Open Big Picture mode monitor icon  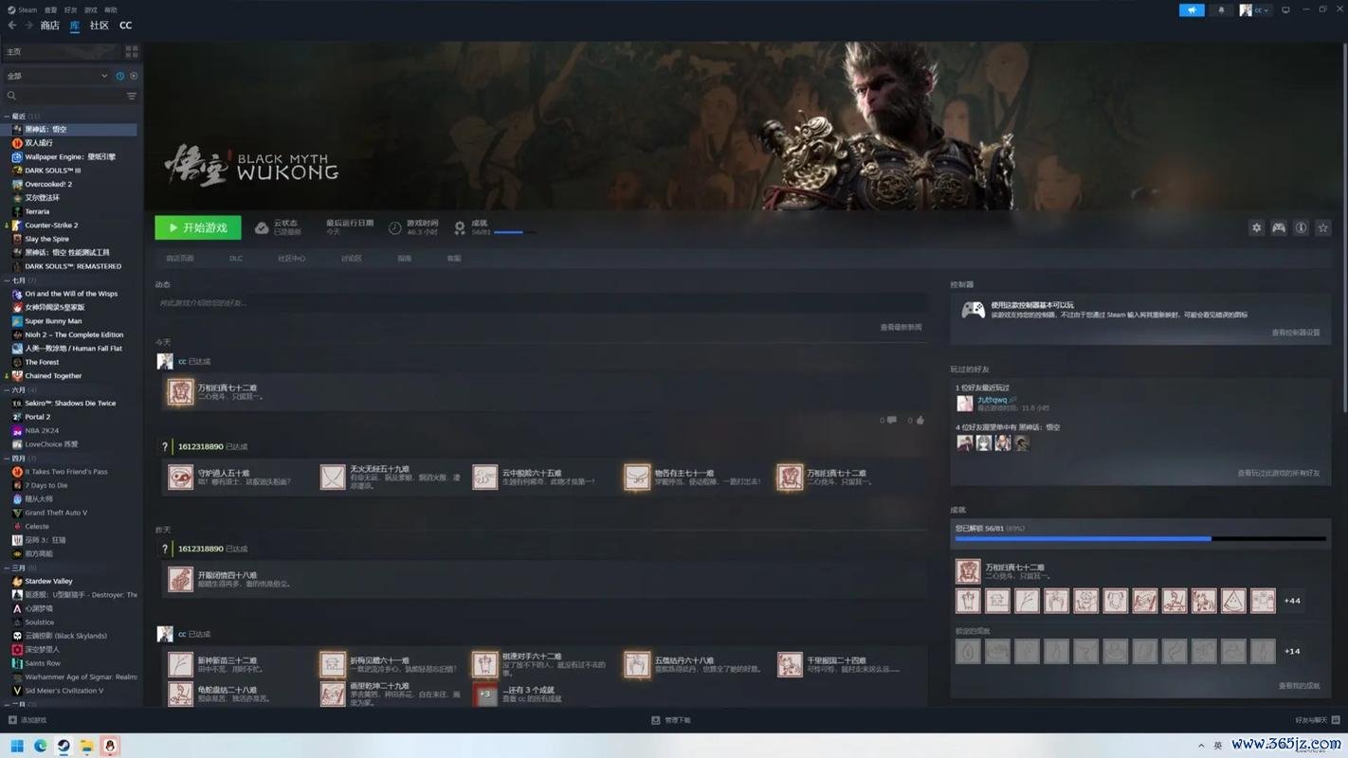coord(1285,10)
